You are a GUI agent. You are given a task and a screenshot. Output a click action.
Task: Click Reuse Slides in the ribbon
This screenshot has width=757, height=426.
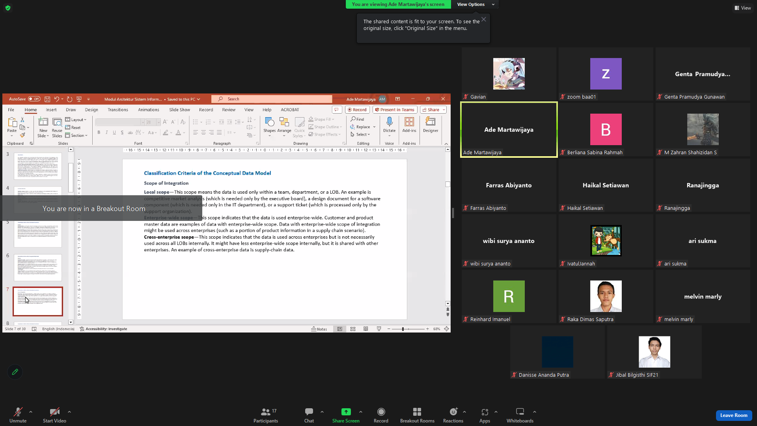click(57, 127)
